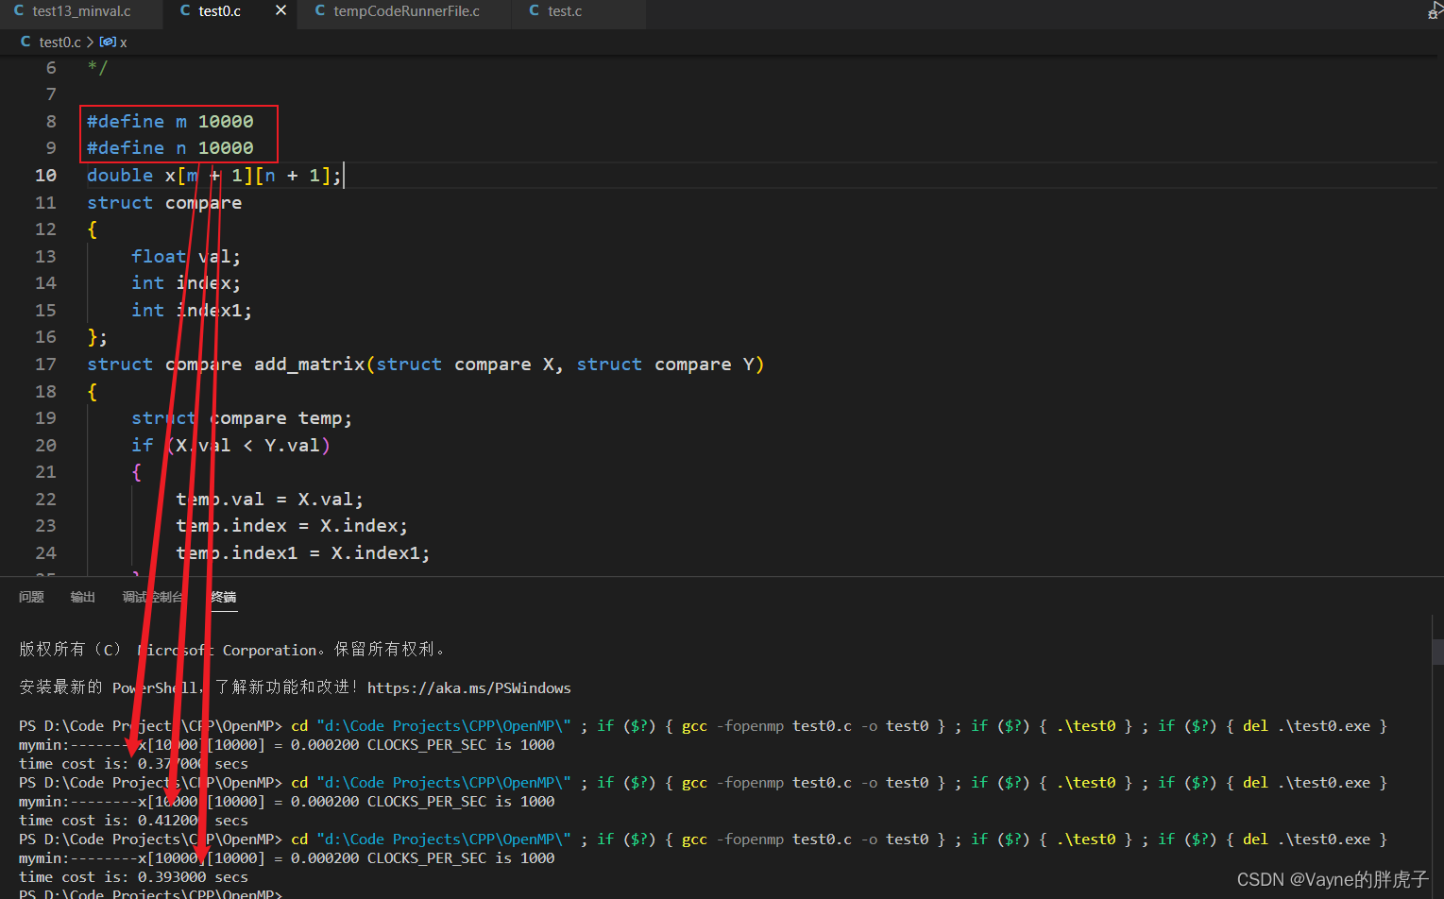Click the 'int index;' member line
Screen dimensions: 1444x899
[186, 282]
